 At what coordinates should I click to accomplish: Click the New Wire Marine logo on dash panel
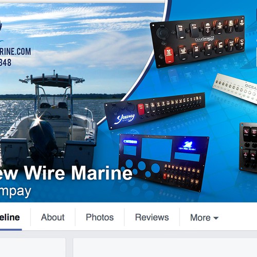pyautogui.click(x=187, y=146)
